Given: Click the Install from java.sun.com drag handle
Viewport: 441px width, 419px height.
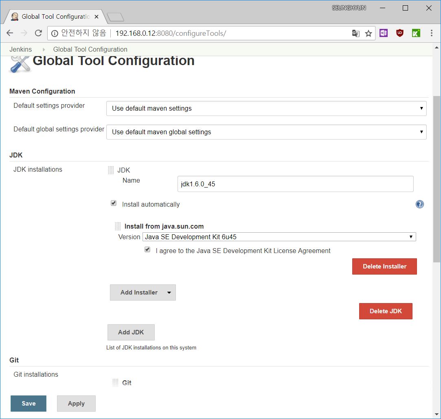Looking at the screenshot, I should pyautogui.click(x=118, y=226).
